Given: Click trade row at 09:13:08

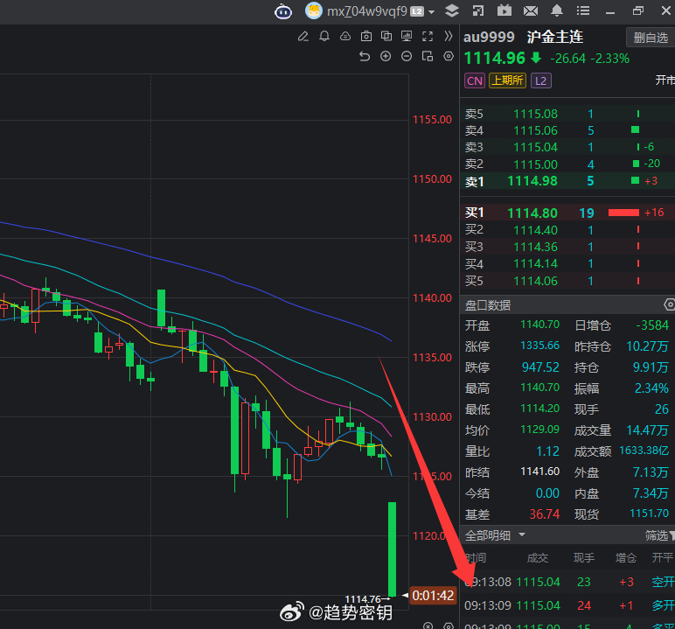Looking at the screenshot, I should pyautogui.click(x=569, y=582).
